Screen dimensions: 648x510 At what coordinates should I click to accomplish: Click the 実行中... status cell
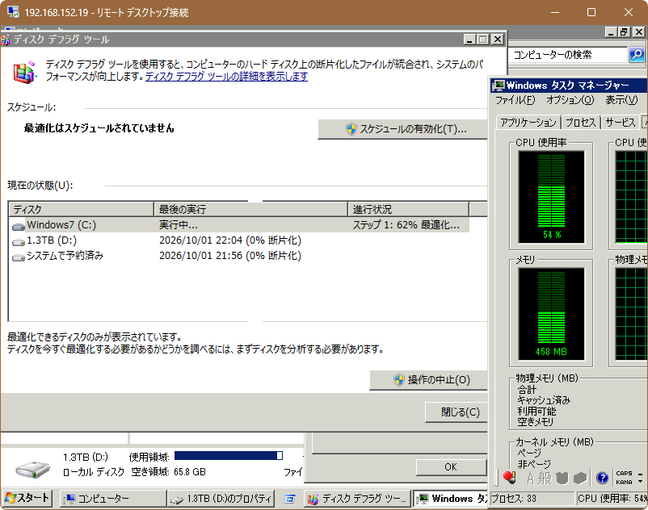(x=179, y=225)
